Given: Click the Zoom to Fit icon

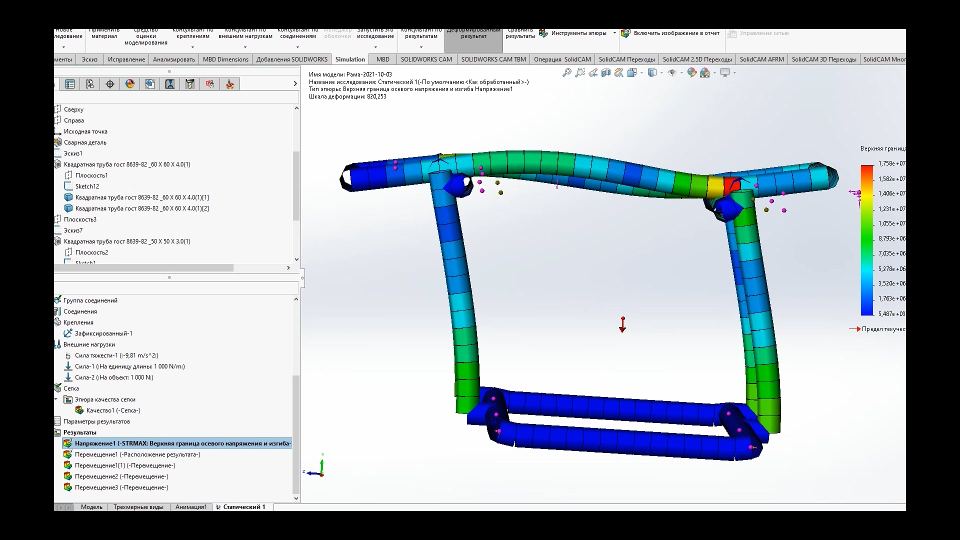Looking at the screenshot, I should coord(566,73).
